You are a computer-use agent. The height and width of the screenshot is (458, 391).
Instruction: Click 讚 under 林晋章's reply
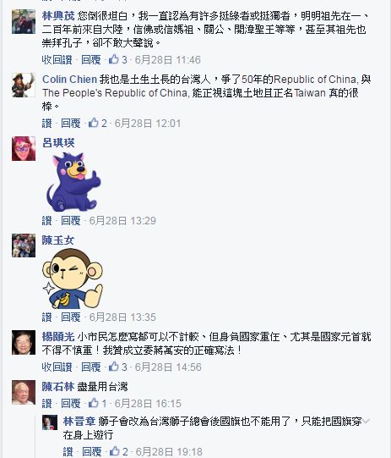(x=68, y=452)
